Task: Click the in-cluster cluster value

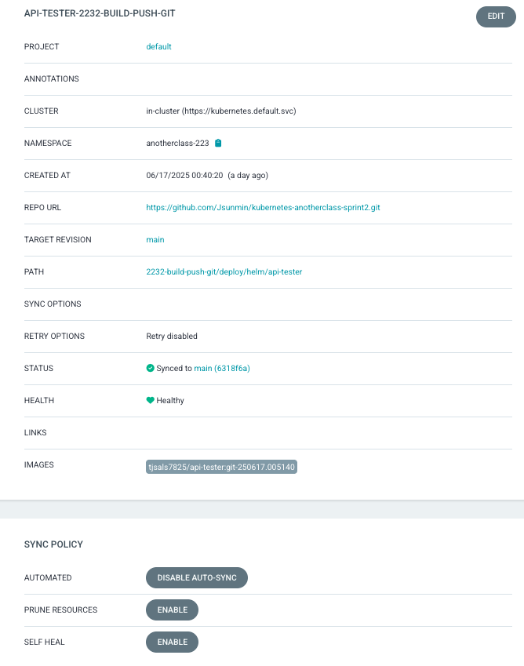Action: pyautogui.click(x=220, y=111)
